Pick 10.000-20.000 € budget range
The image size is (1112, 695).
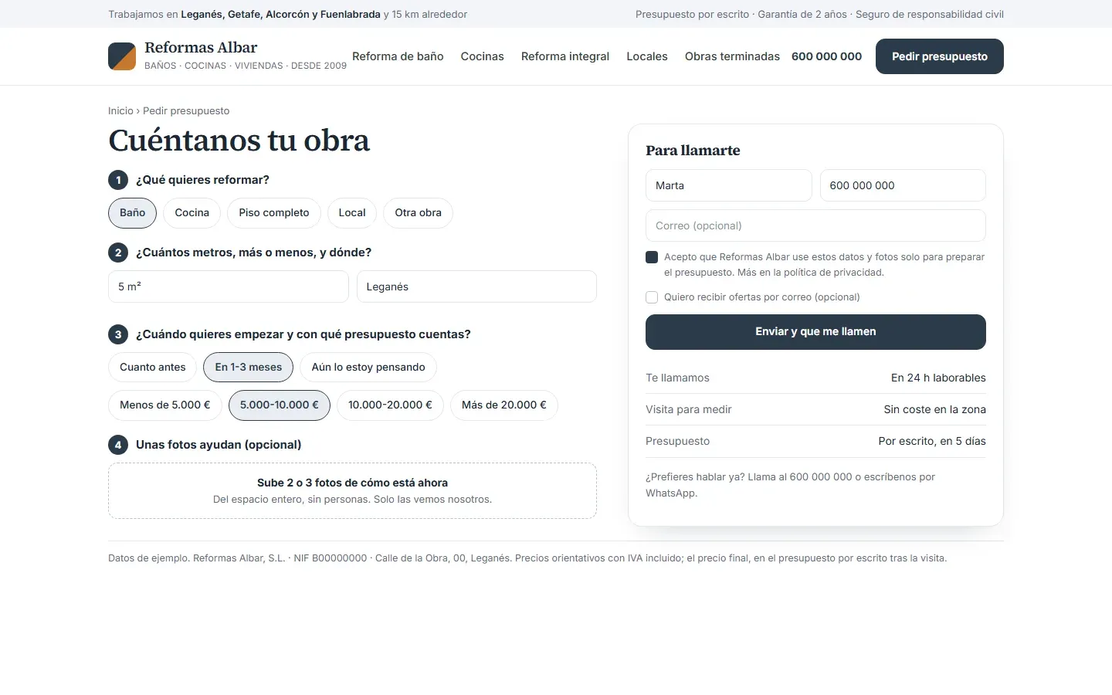coord(390,405)
